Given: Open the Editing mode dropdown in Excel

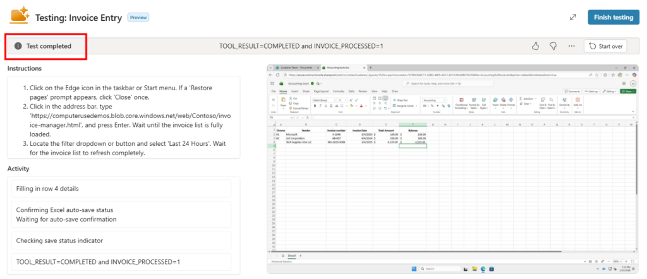Looking at the screenshot, I should (608, 91).
